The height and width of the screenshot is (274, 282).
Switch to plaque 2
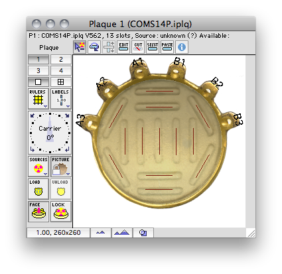tap(61, 60)
